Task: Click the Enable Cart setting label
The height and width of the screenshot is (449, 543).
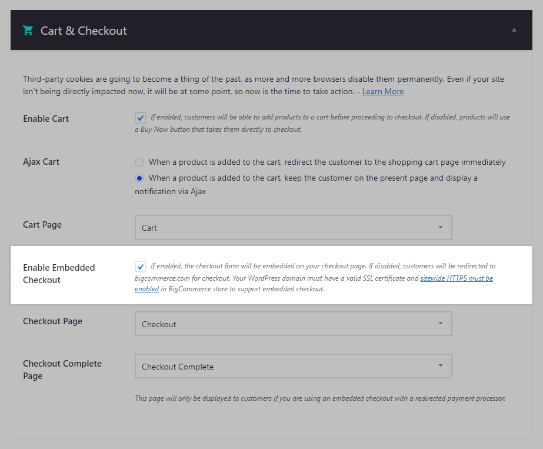Action: pos(46,118)
